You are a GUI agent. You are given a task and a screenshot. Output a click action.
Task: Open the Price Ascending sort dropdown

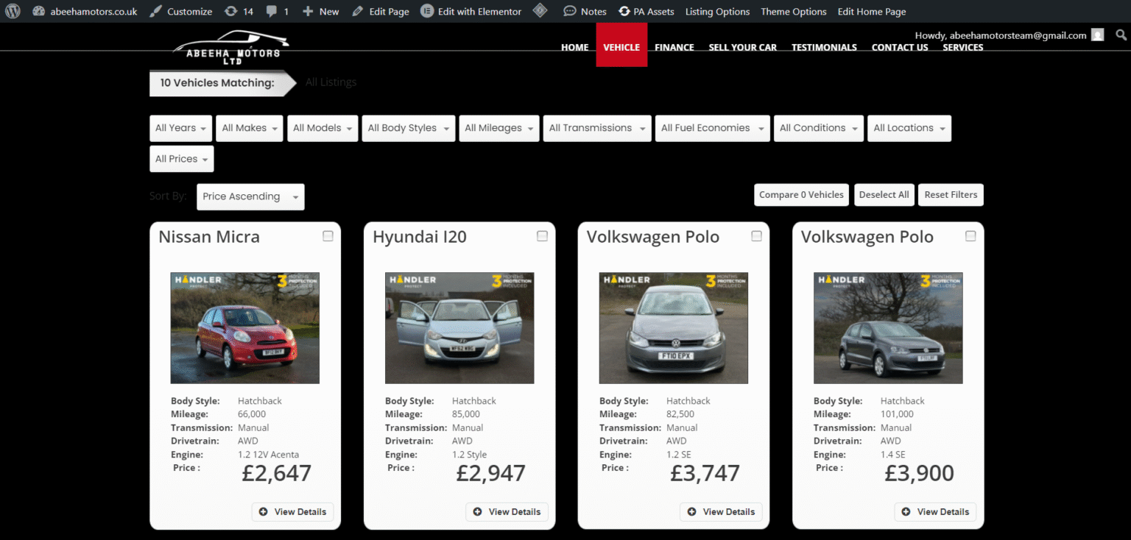coord(250,196)
